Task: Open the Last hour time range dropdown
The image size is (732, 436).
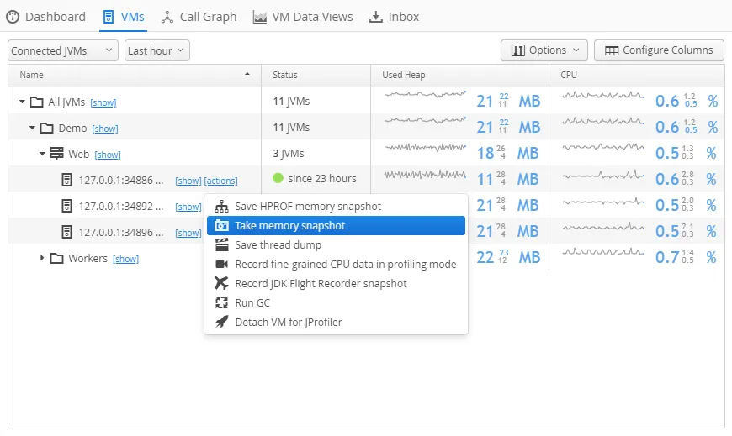Action: tap(157, 50)
